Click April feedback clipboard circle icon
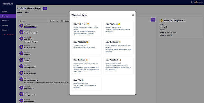 tap(21, 87)
